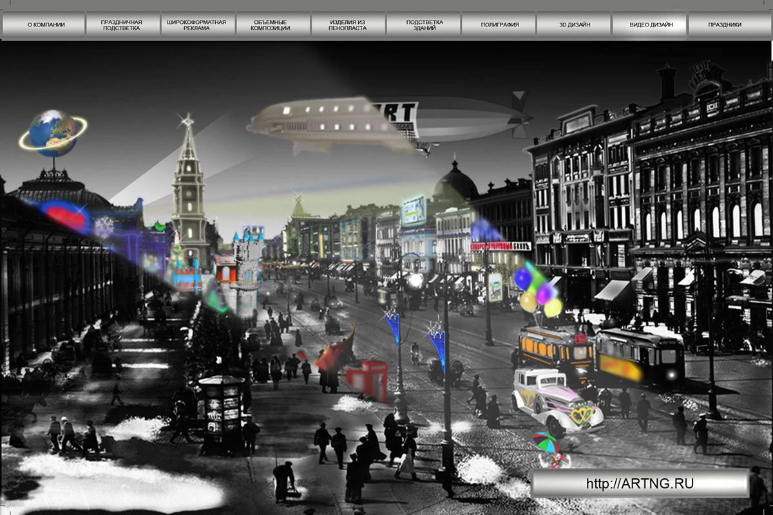Go to ШИРОКОФОРМАТНАЯ РЕКЛАМА section
773x515 pixels.
196,25
